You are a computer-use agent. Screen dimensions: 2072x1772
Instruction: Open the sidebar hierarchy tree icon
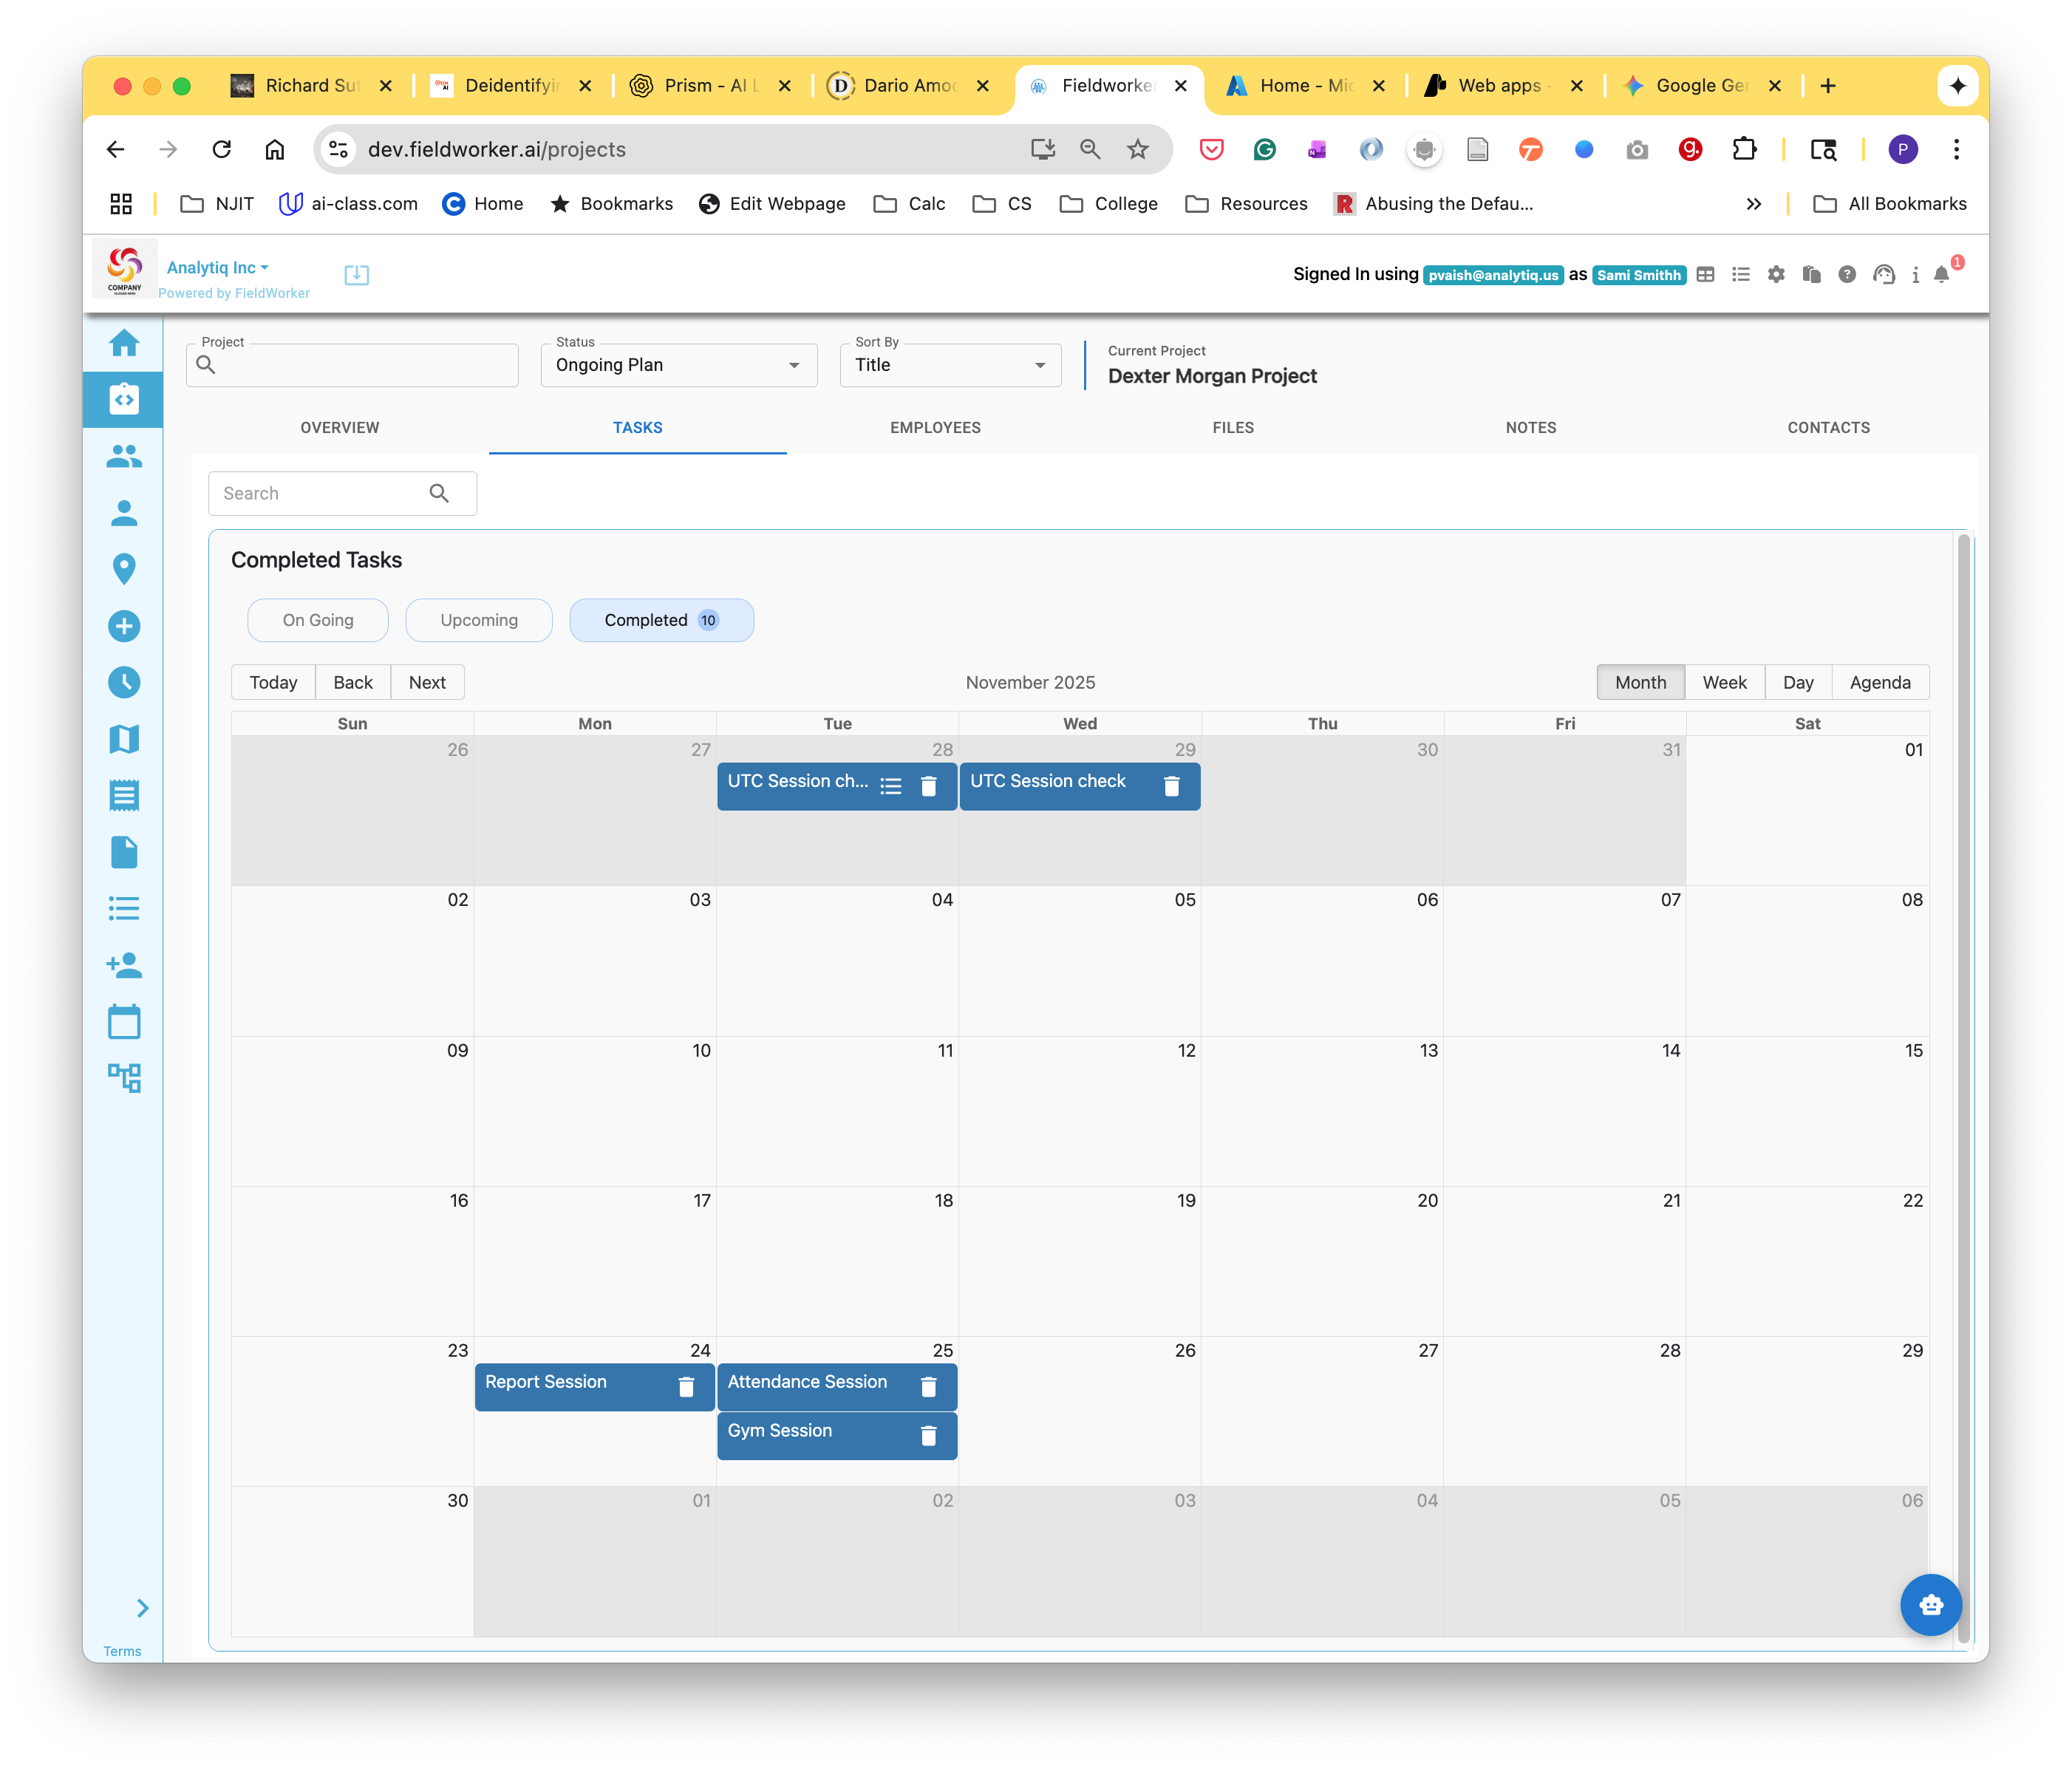click(124, 1078)
